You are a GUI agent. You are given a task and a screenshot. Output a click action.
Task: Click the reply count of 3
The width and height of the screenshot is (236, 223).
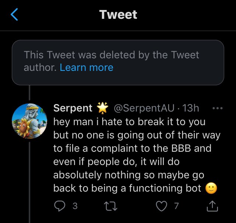[x=75, y=206]
